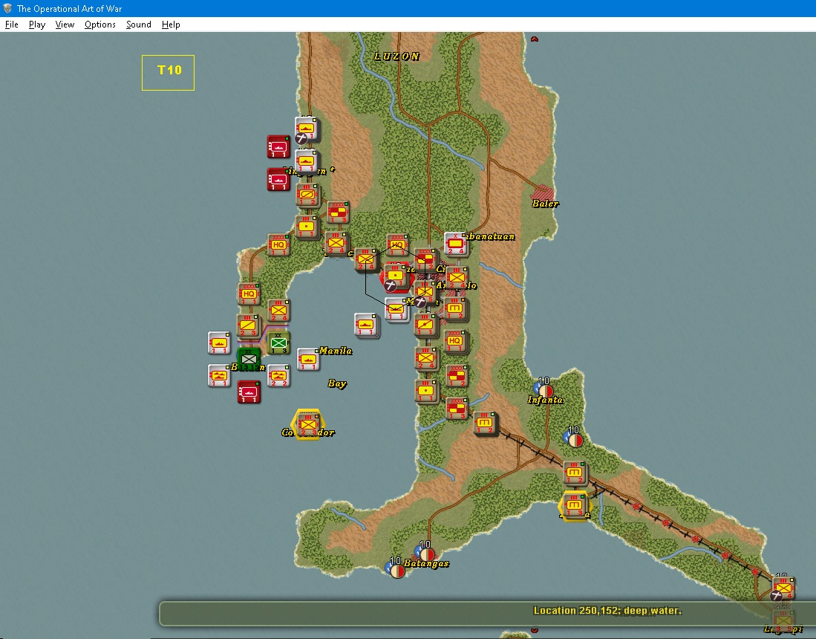The image size is (816, 639).
Task: Select the white single-ship naval unit west of Bataan
Action: [x=219, y=343]
